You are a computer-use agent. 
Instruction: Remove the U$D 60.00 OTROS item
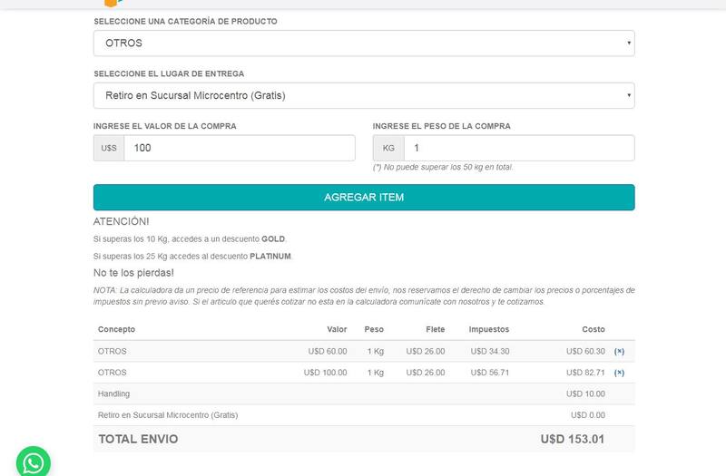click(619, 351)
